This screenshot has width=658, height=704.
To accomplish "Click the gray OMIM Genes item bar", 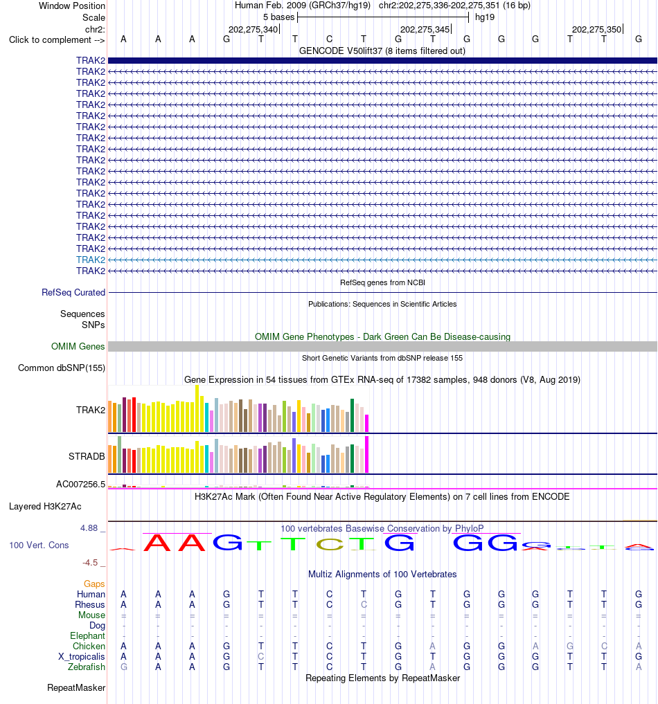I will [382, 346].
